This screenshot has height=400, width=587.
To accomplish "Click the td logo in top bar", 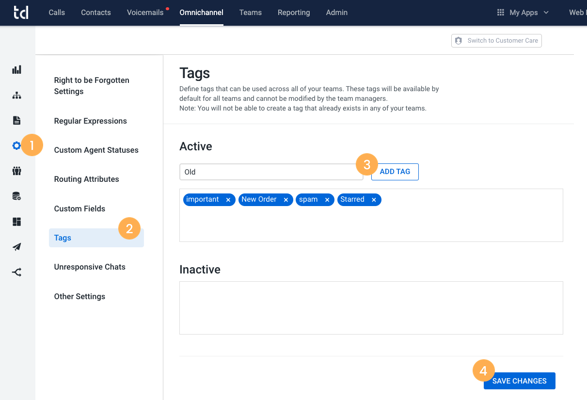I will coord(21,12).
